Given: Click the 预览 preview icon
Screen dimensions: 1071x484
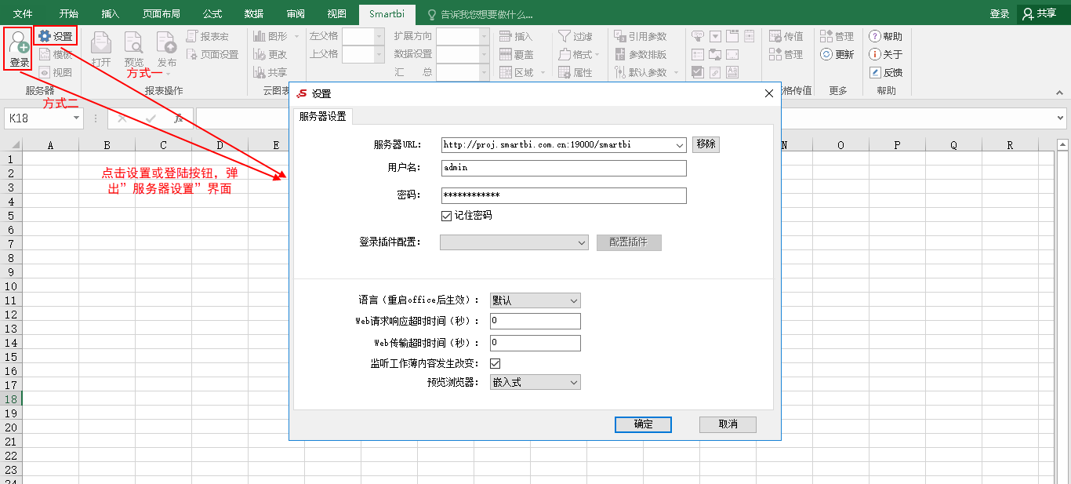Looking at the screenshot, I should tap(134, 49).
